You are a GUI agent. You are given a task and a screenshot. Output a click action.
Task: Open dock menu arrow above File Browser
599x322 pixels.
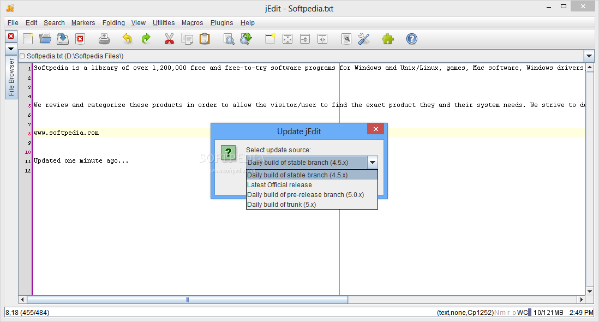pyautogui.click(x=11, y=49)
